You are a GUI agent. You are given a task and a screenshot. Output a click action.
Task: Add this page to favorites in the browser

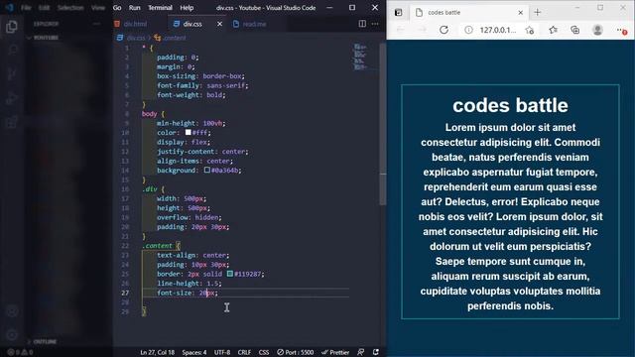pos(529,30)
